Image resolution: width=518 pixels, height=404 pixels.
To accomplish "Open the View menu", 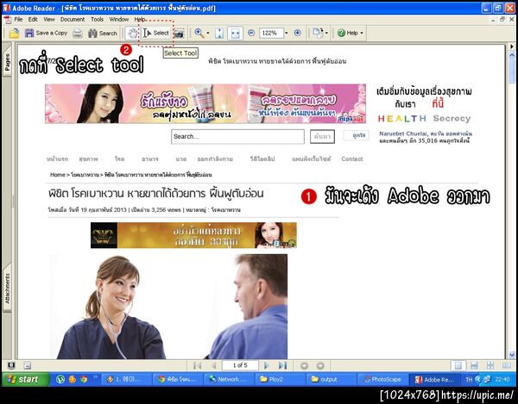I will tap(49, 20).
